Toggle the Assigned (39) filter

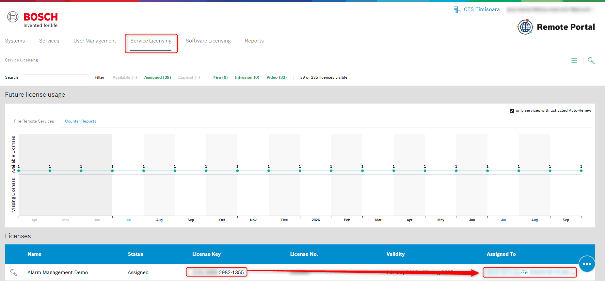[157, 77]
